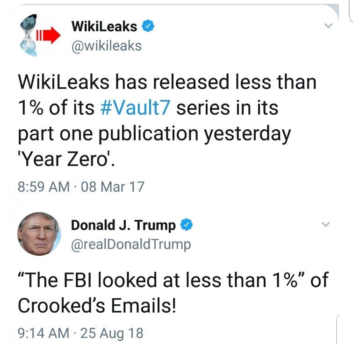Click the 9:14 AM · 25 Aug 18 timestamp
This screenshot has width=353, height=344.
[x=80, y=333]
